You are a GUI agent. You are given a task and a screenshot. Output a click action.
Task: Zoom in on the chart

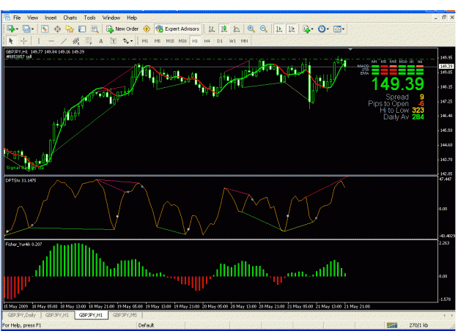point(251,29)
